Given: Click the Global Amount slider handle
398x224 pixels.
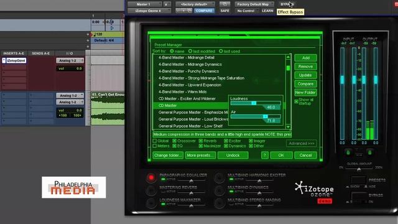Looking at the screenshot, I should tap(359, 169).
